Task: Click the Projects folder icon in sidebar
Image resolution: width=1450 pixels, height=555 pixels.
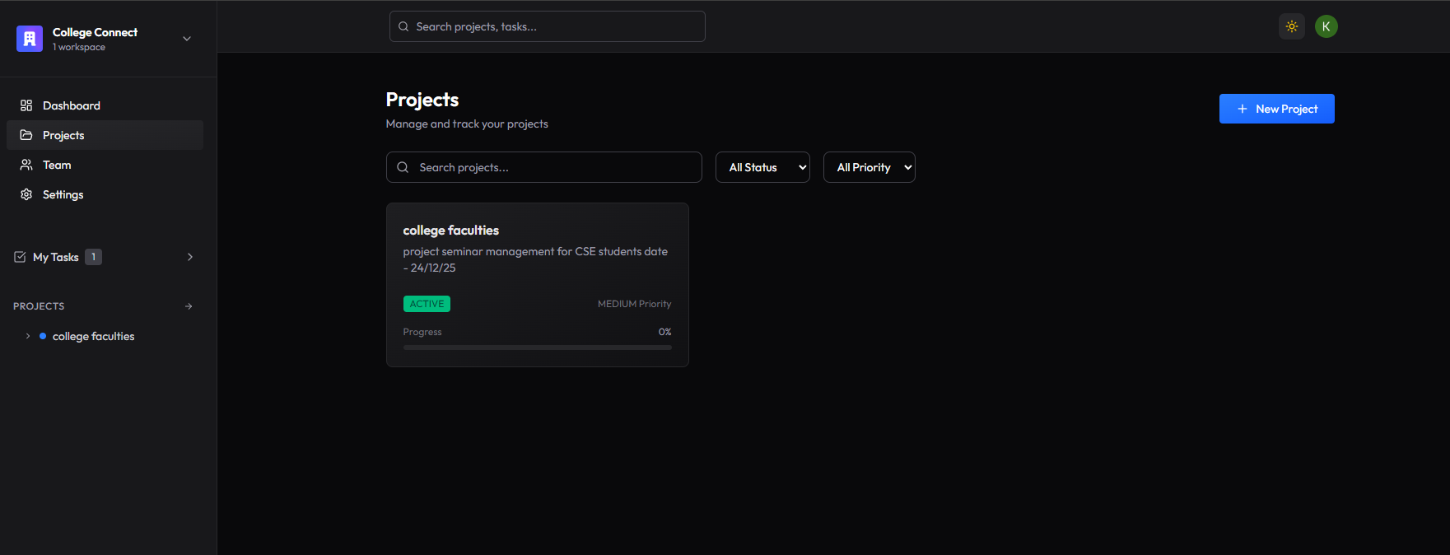Action: pyautogui.click(x=26, y=135)
